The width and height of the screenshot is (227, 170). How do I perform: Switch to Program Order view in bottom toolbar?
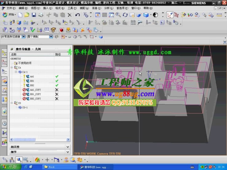click(x=5, y=160)
